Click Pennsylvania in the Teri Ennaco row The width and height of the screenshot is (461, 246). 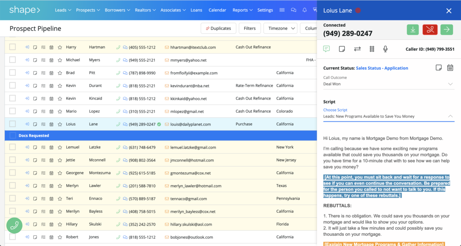pyautogui.click(x=288, y=198)
